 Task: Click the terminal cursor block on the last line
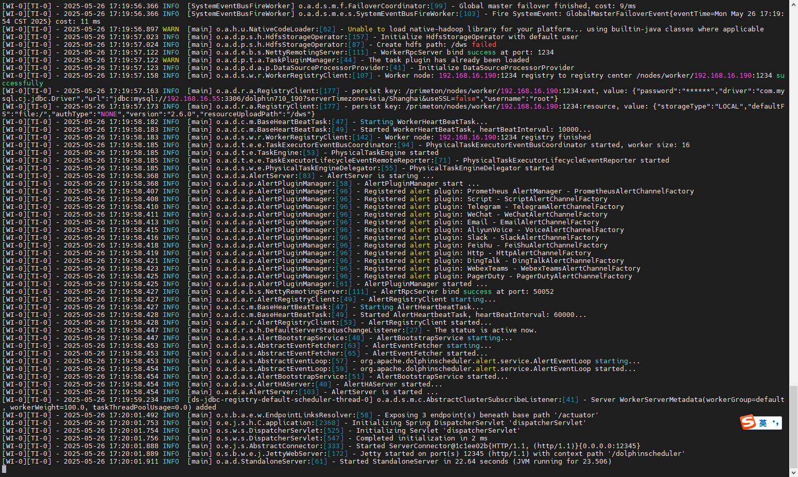coord(4,469)
